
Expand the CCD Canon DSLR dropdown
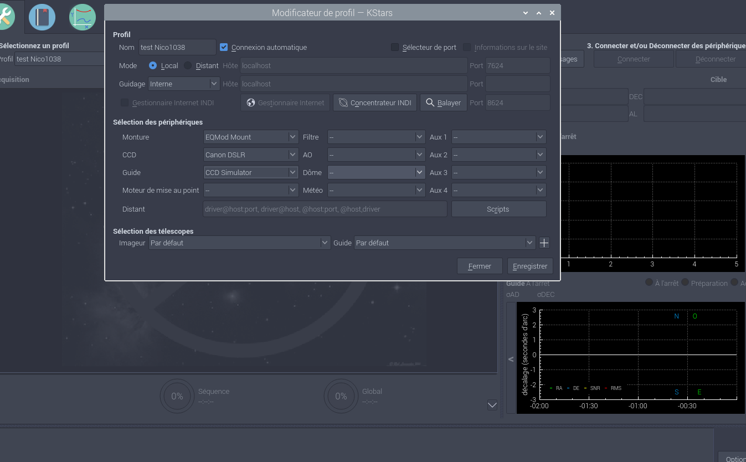pyautogui.click(x=251, y=155)
